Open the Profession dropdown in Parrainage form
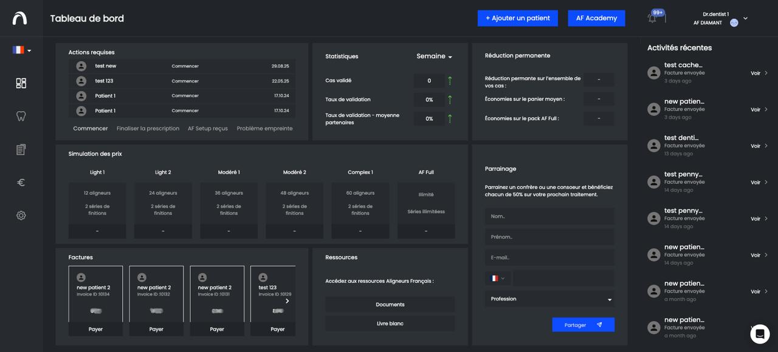 (549, 299)
